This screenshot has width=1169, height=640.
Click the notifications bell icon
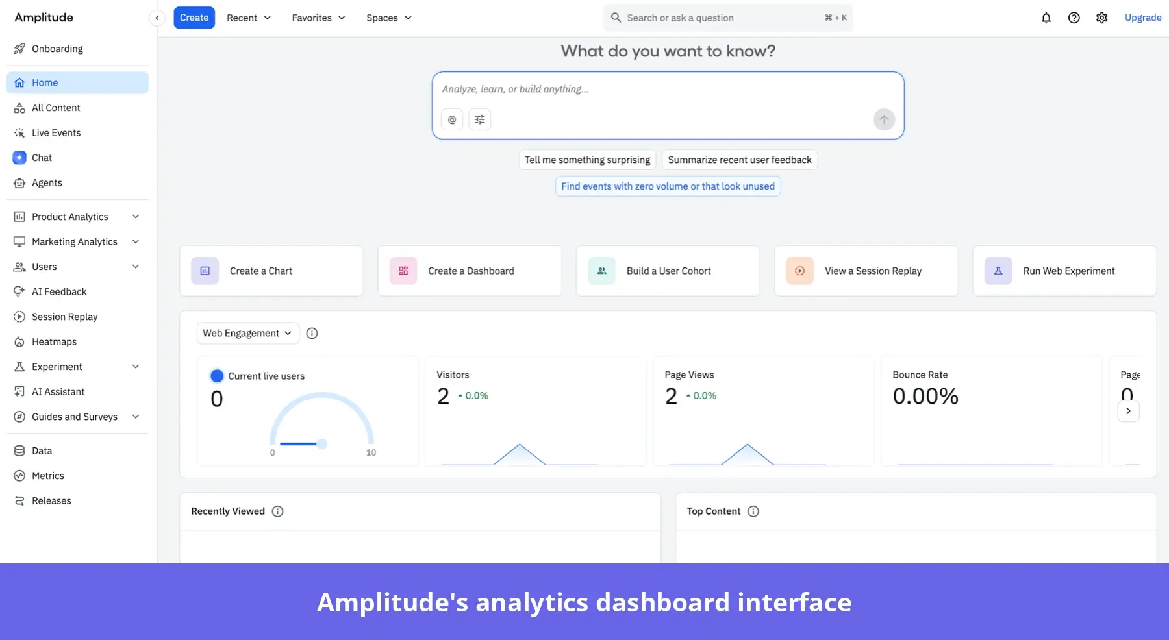coord(1046,18)
